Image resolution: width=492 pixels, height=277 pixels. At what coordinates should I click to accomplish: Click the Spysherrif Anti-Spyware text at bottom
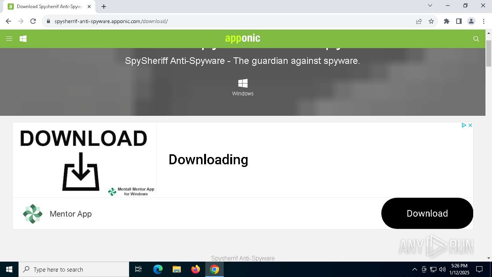(243, 258)
